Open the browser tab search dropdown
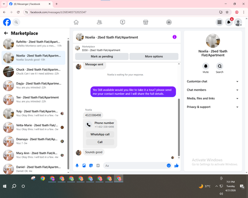Viewport: 248px width, 198px height. pyautogui.click(x=4, y=4)
